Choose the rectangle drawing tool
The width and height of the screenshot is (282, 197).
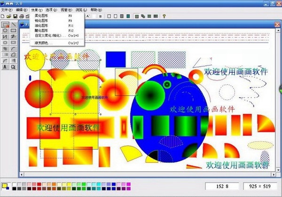[x=14, y=30]
